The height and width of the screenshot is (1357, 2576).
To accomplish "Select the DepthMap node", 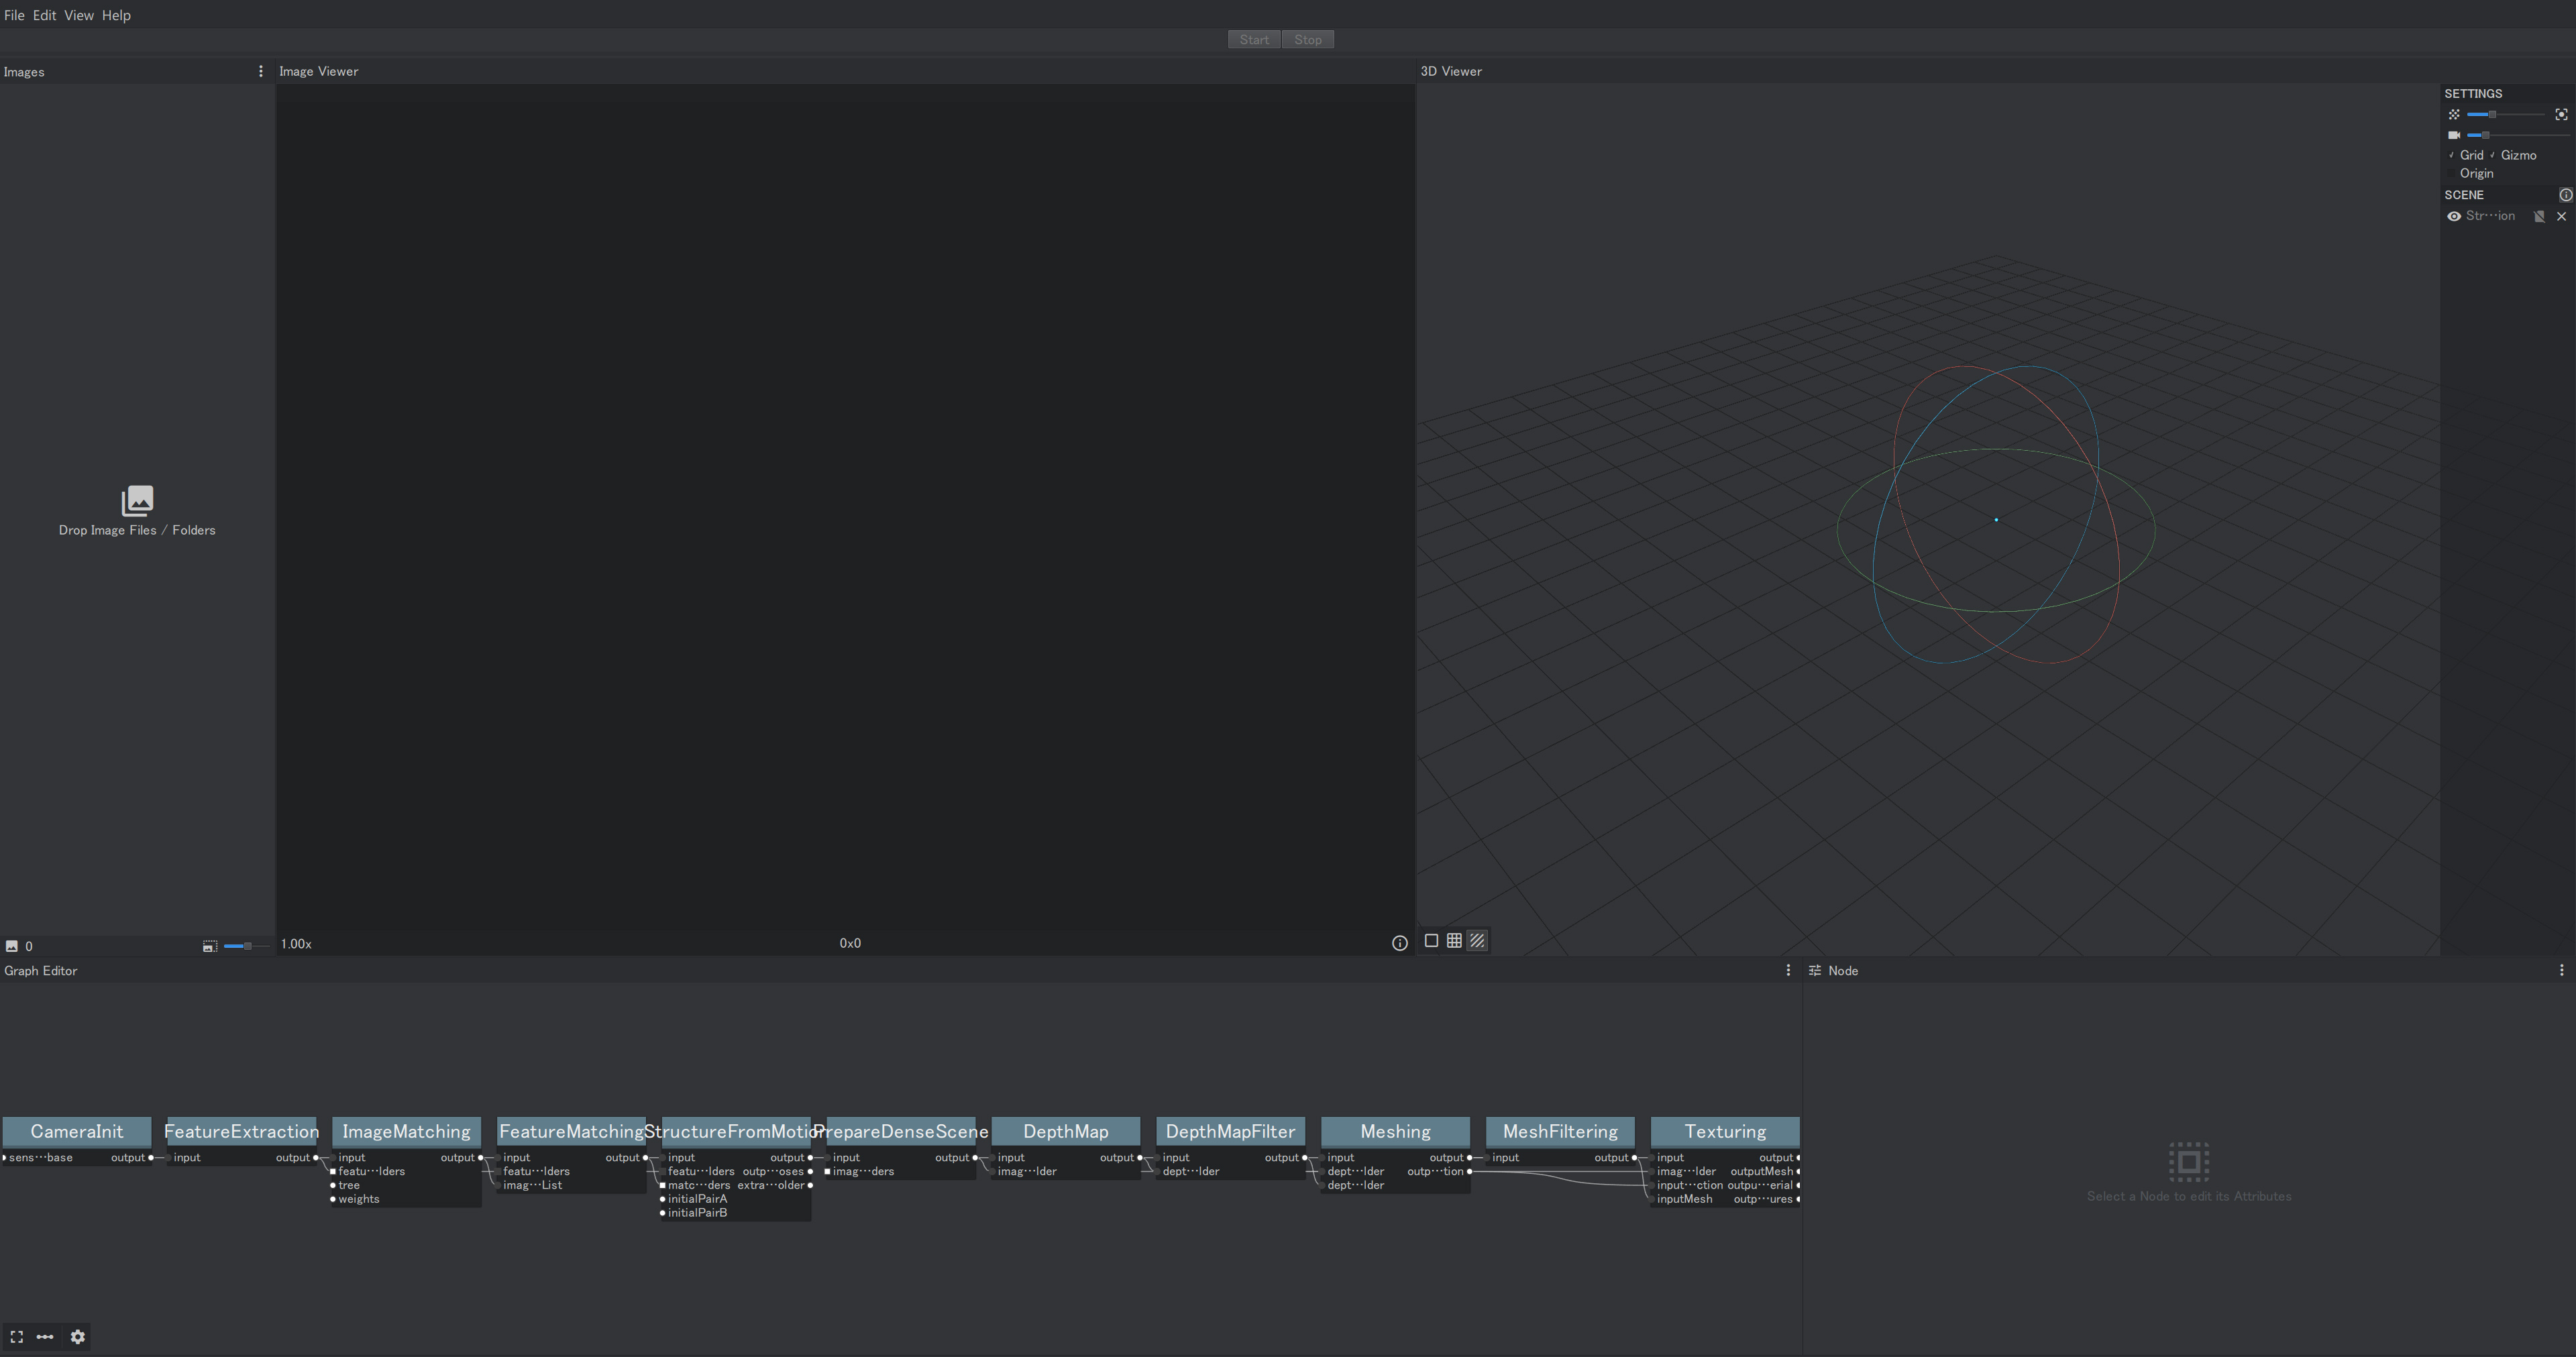I will tap(1066, 1132).
